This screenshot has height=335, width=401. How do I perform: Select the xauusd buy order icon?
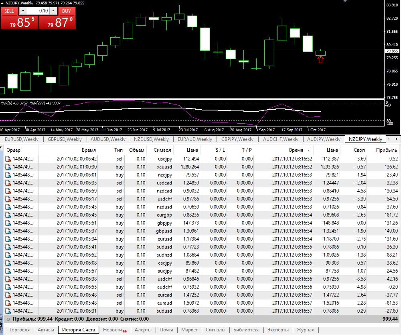[8, 167]
